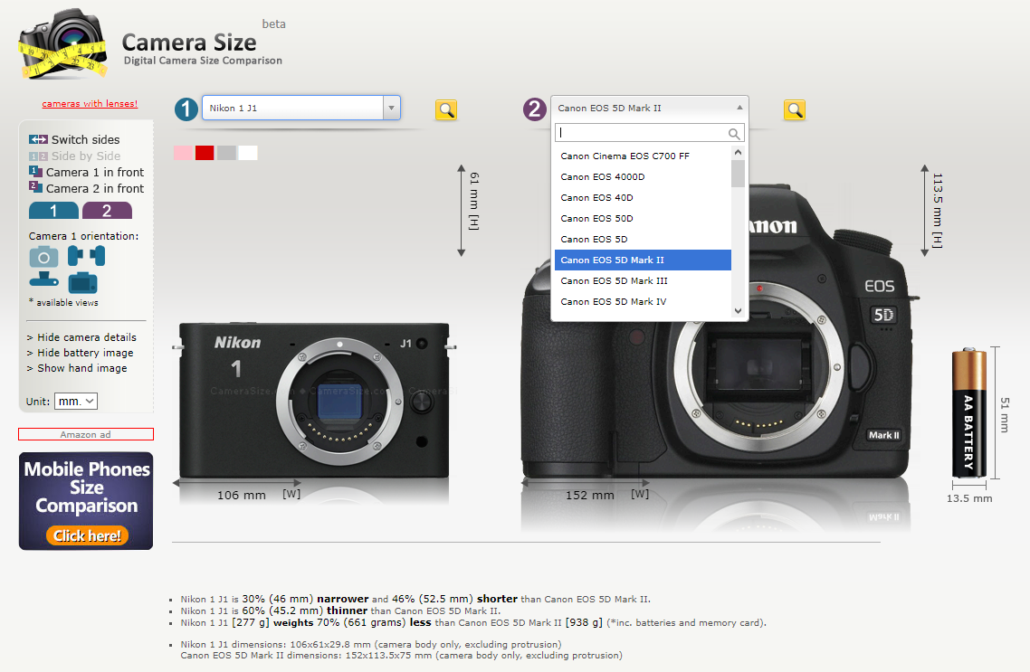Select the pink color swatch

[183, 153]
